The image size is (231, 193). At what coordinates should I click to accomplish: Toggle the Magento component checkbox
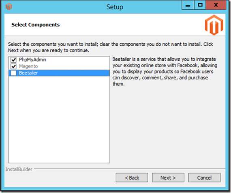[x=13, y=66]
